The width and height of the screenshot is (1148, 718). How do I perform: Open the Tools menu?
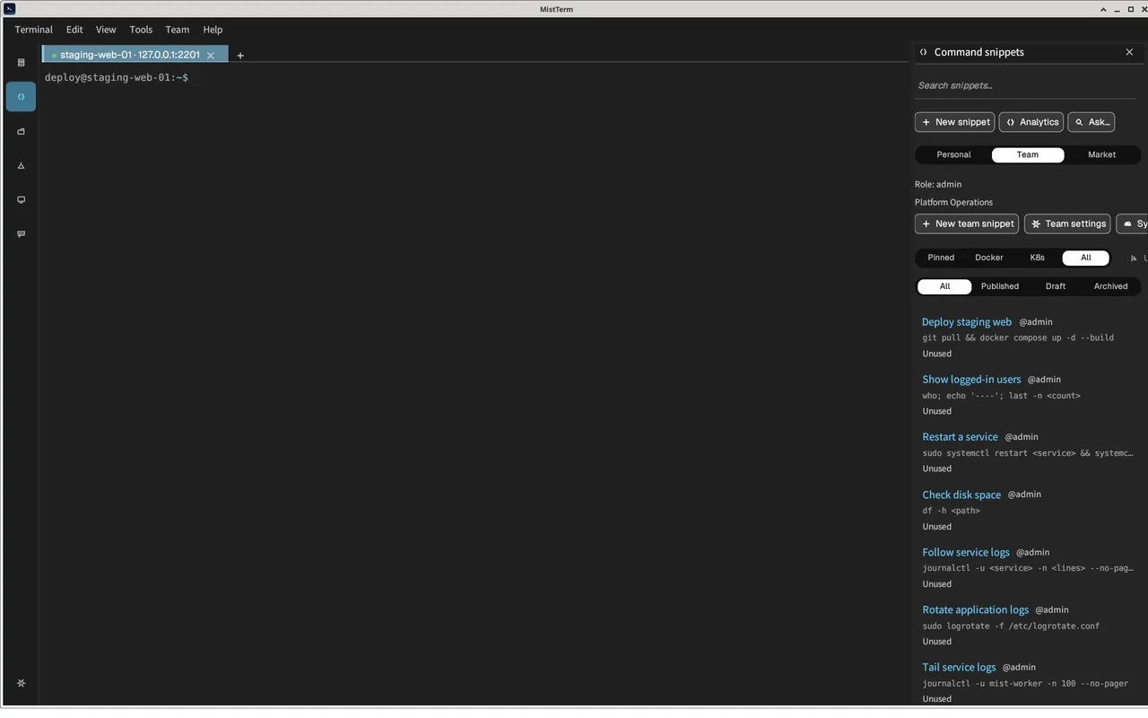point(141,30)
